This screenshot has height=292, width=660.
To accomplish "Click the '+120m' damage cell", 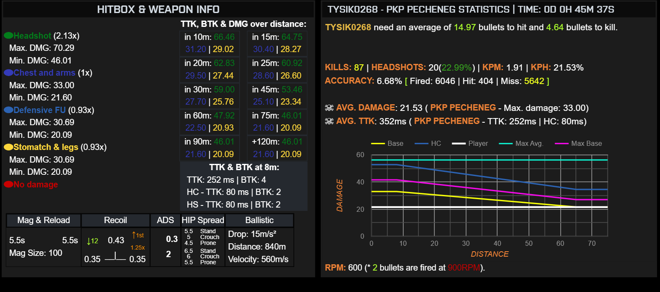I will [x=277, y=148].
